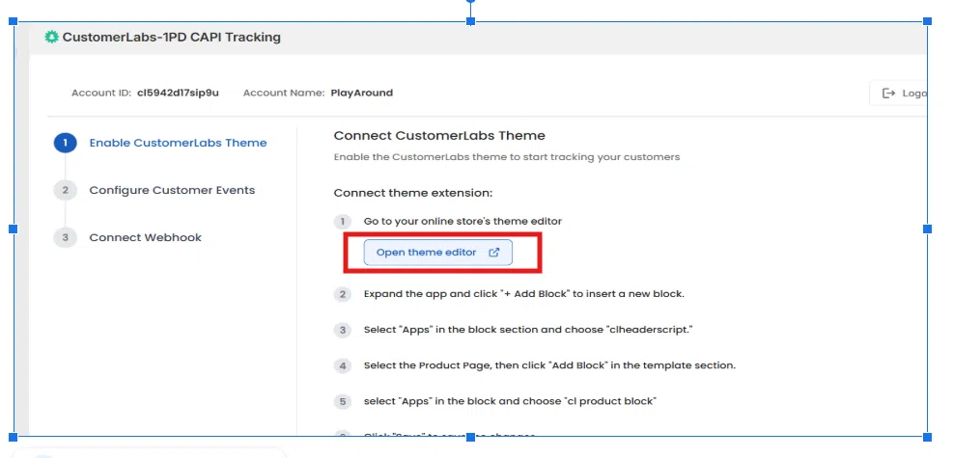Click the PlayAround account name
The height and width of the screenshot is (458, 953).
pos(361,94)
